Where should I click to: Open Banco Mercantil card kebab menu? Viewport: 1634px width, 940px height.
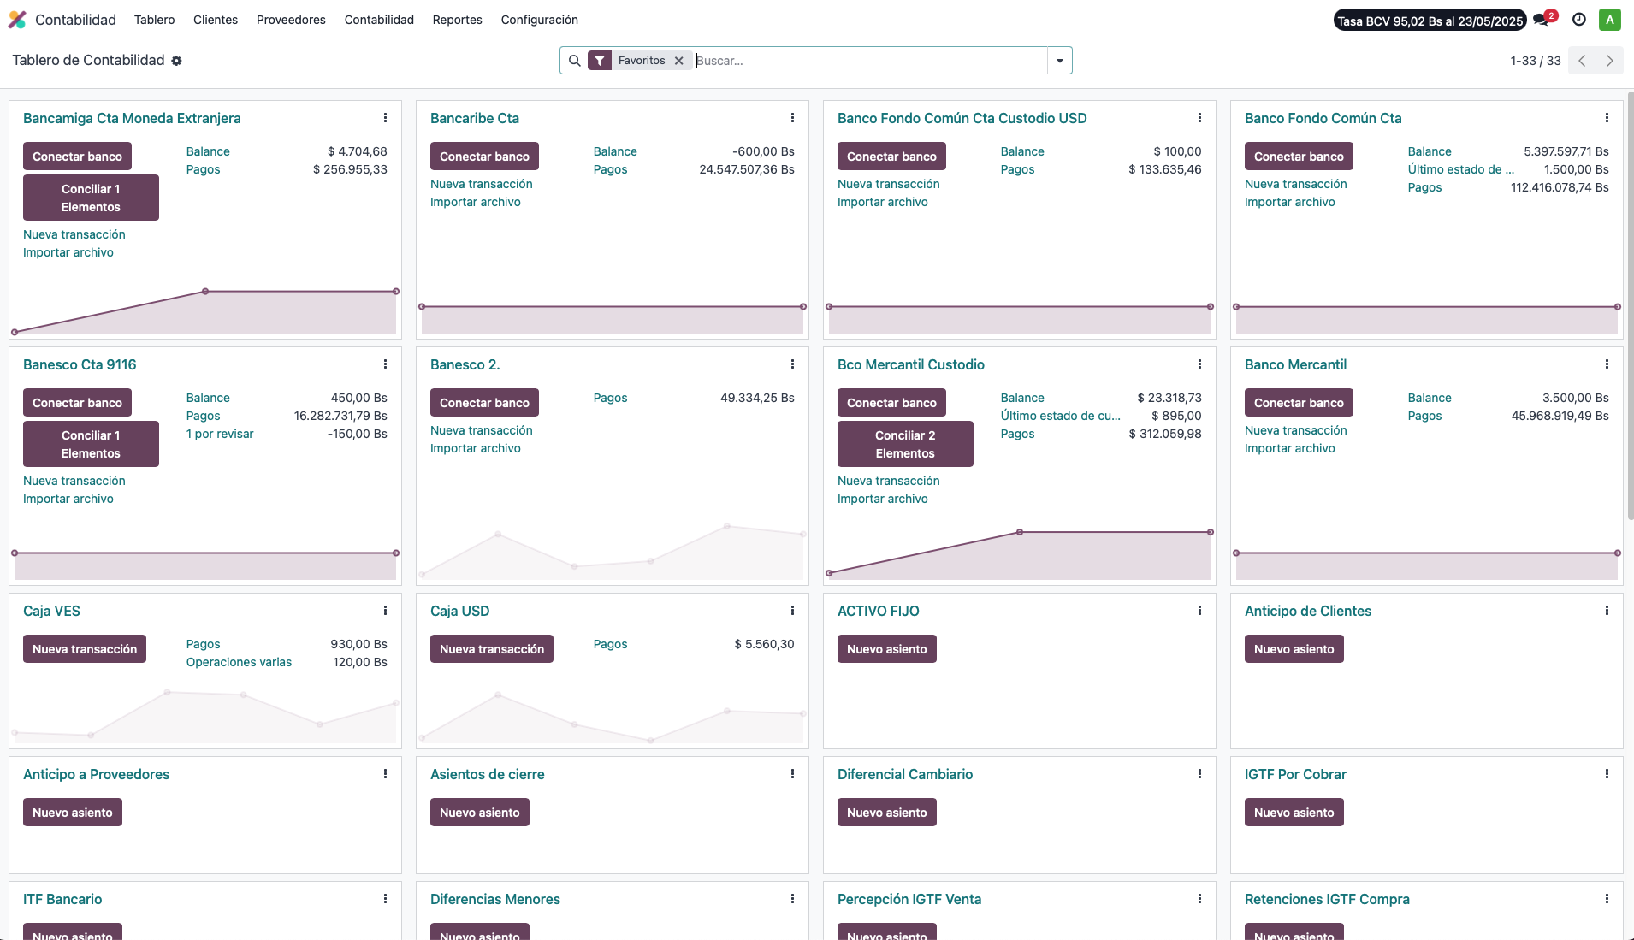pos(1607,364)
